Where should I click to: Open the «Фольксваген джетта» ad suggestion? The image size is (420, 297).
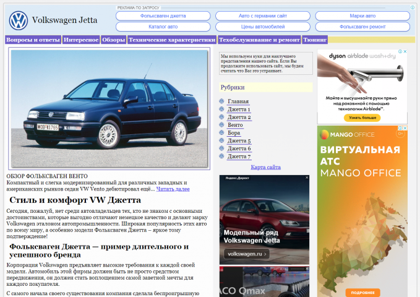(x=163, y=16)
